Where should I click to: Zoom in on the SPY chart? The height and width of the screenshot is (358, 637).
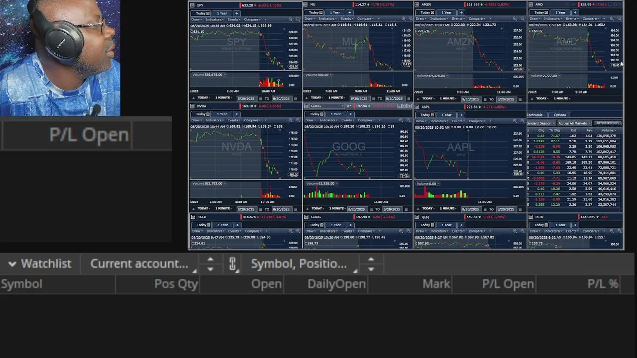(290, 19)
